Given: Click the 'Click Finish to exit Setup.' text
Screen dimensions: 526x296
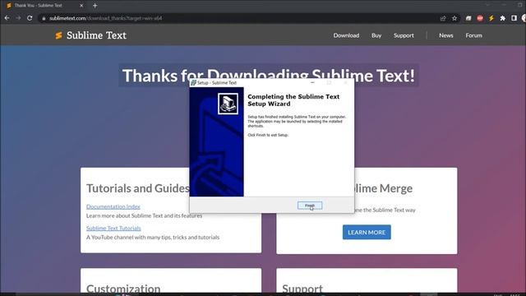Looking at the screenshot, I should 268,135.
